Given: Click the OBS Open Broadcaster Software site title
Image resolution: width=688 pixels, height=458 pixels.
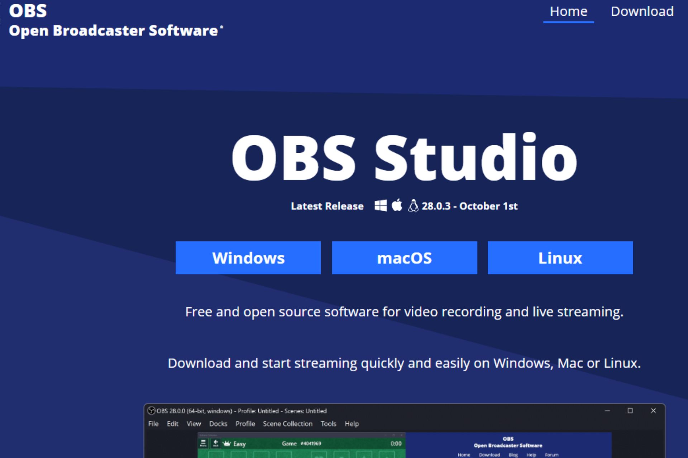Looking at the screenshot, I should click(116, 20).
